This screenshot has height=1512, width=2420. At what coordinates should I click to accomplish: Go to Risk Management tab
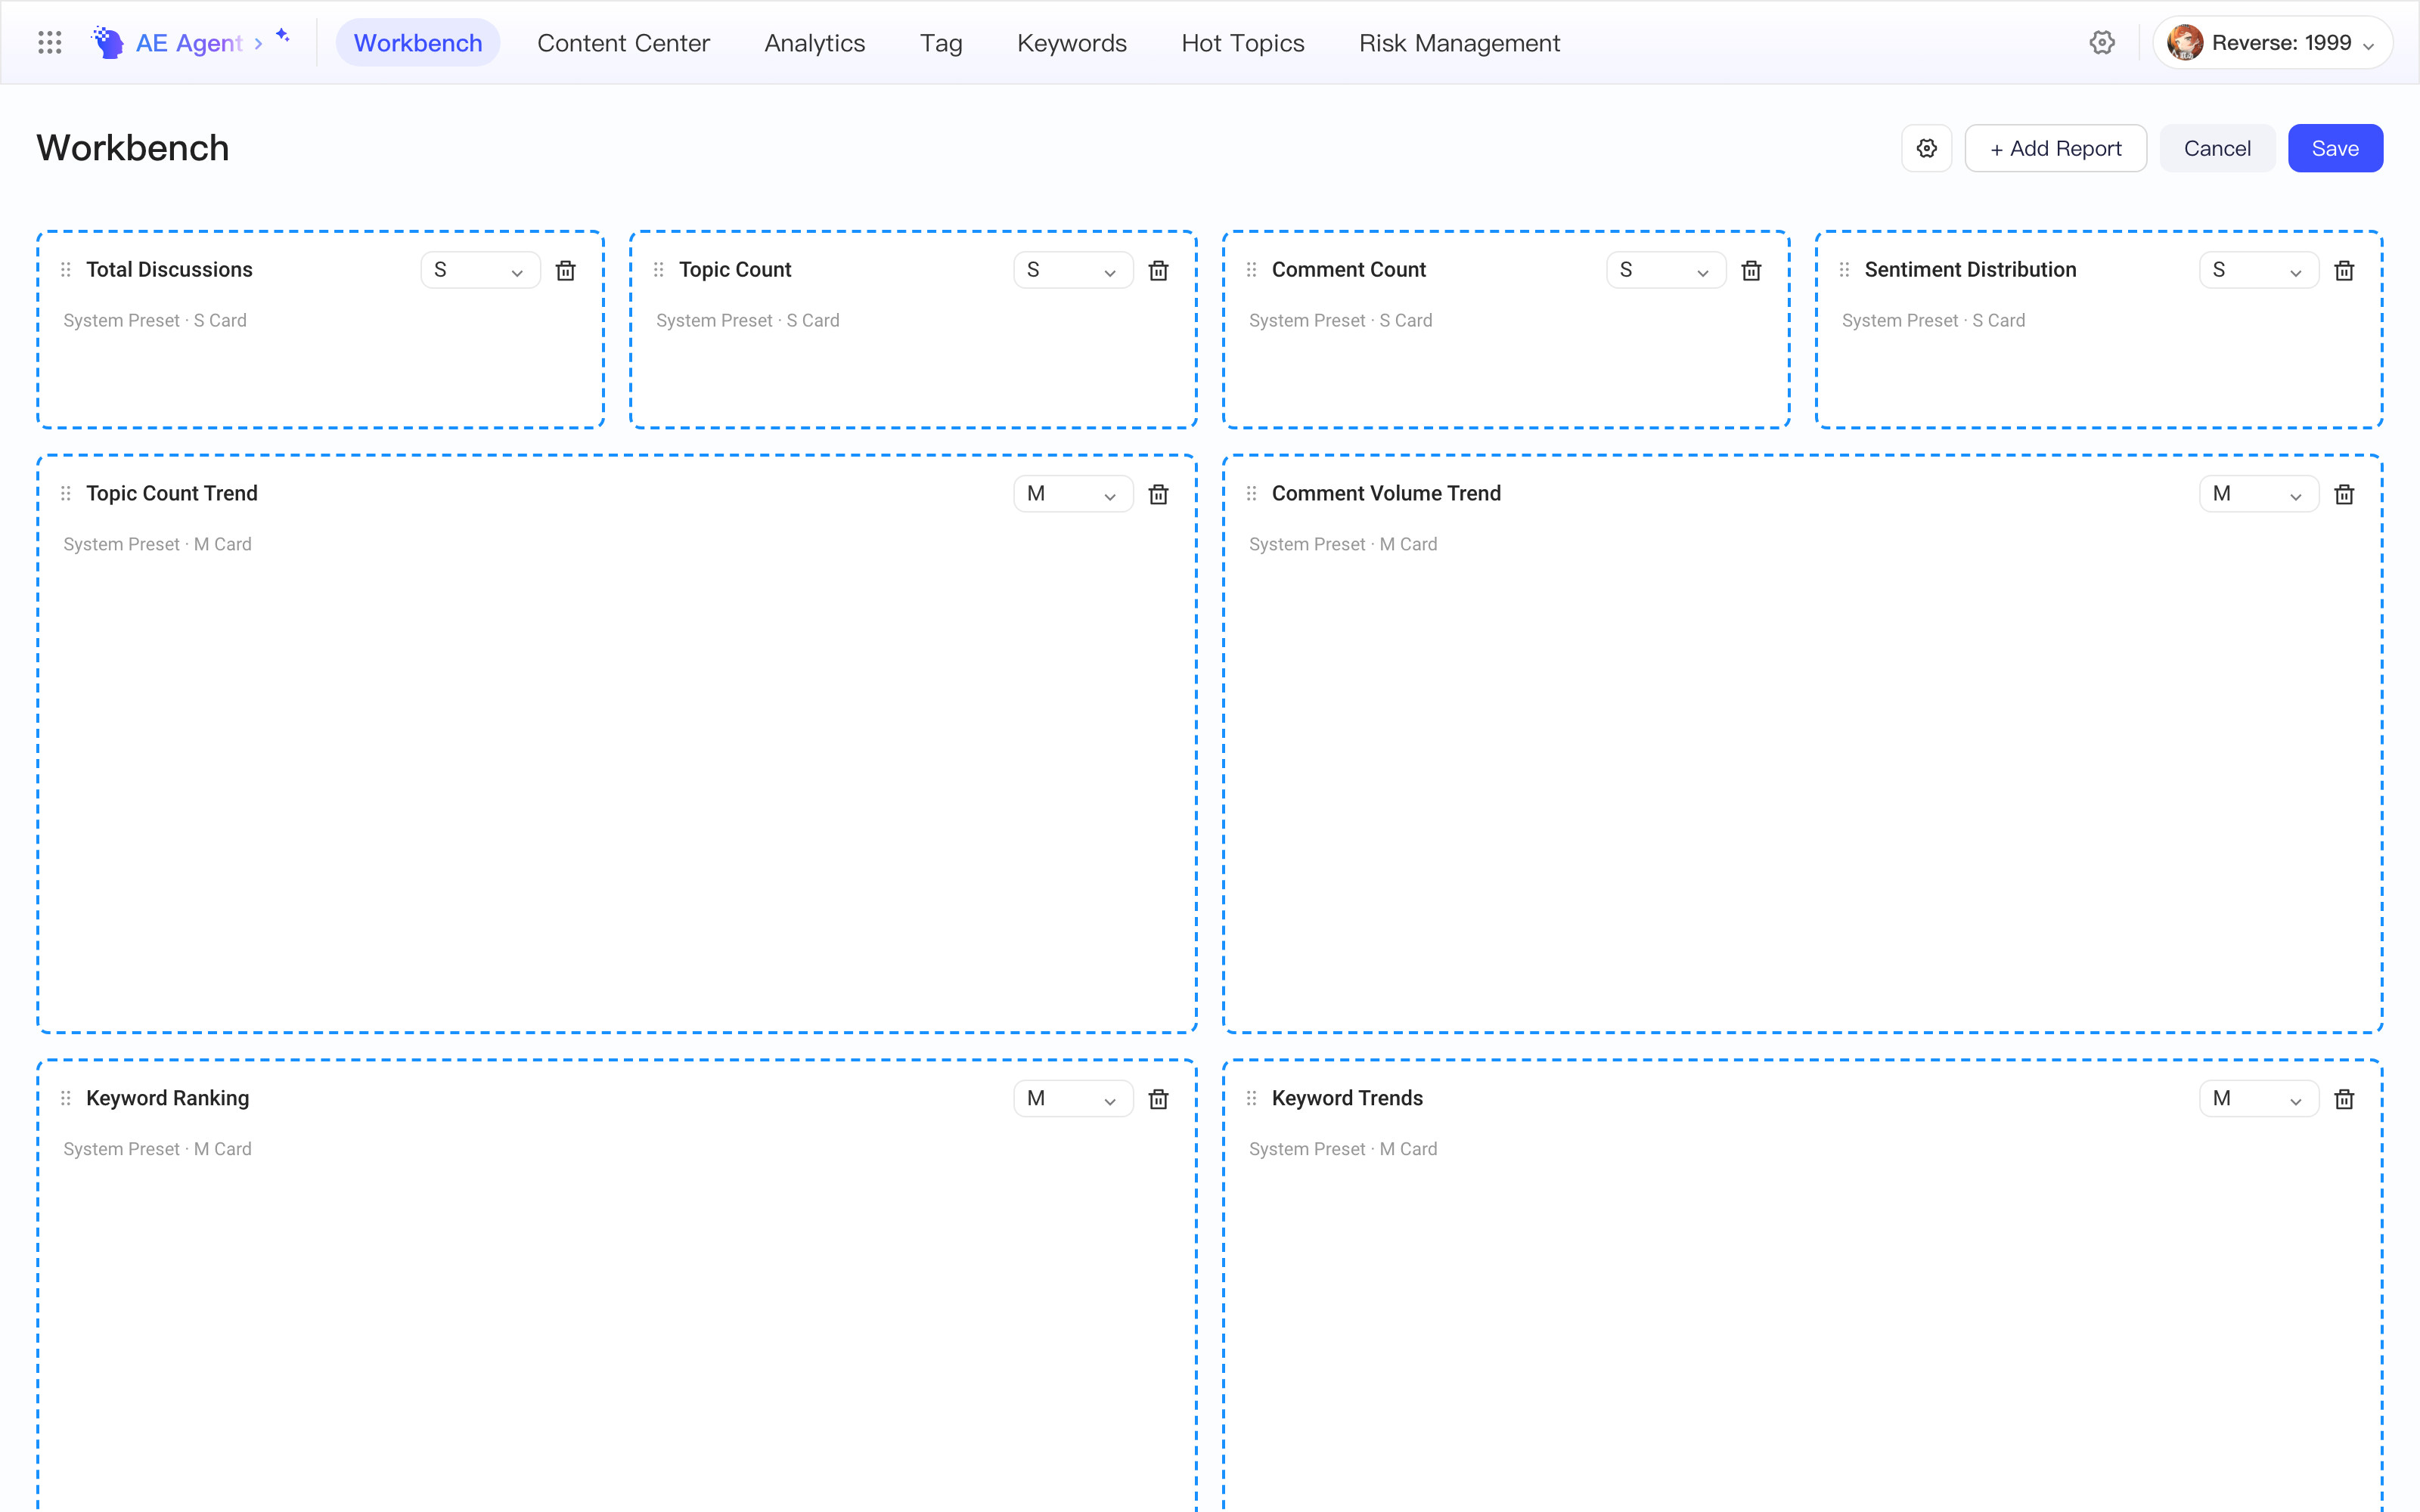[1459, 43]
